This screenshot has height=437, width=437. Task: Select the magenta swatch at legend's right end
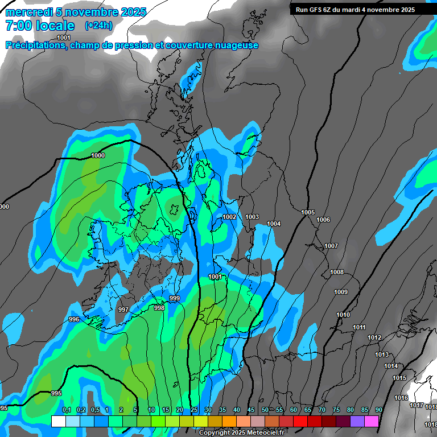pyautogui.click(x=372, y=421)
